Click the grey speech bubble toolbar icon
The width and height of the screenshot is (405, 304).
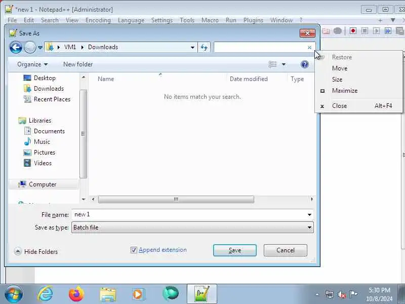pyautogui.click(x=338, y=31)
